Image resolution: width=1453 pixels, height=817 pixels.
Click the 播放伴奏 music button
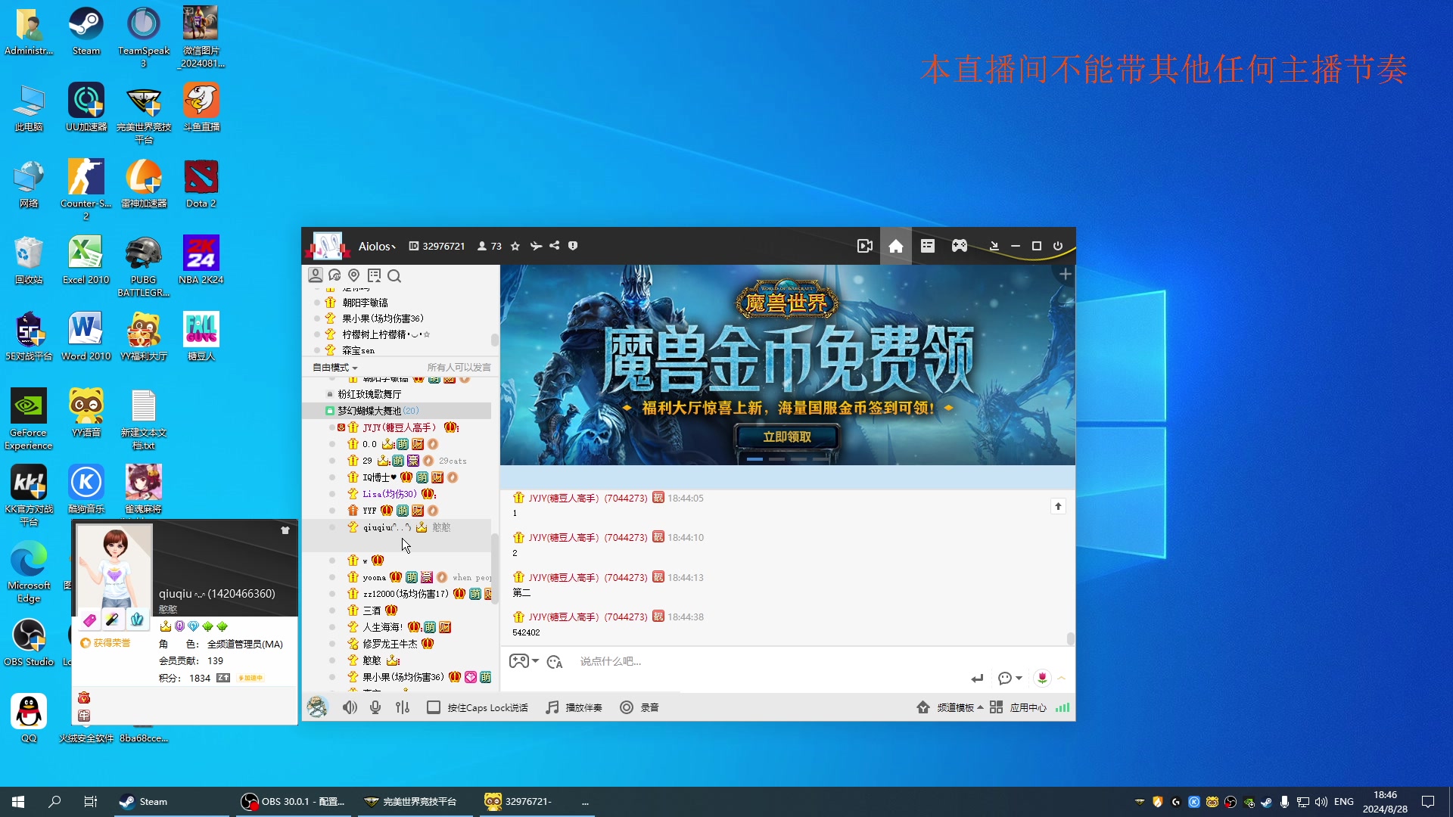click(x=574, y=707)
